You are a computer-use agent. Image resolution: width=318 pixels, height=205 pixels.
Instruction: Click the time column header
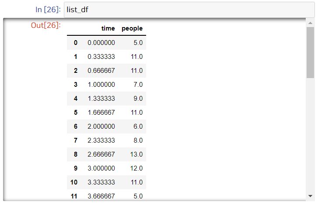tap(108, 28)
